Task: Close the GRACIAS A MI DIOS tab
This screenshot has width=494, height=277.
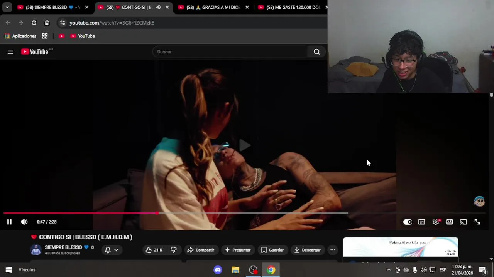Action: (247, 7)
